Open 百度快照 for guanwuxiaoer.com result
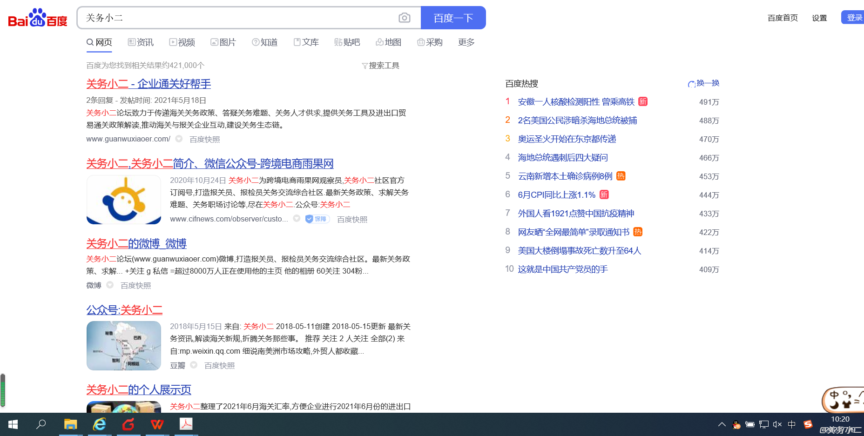Screen dimensions: 864x436 click(205, 139)
